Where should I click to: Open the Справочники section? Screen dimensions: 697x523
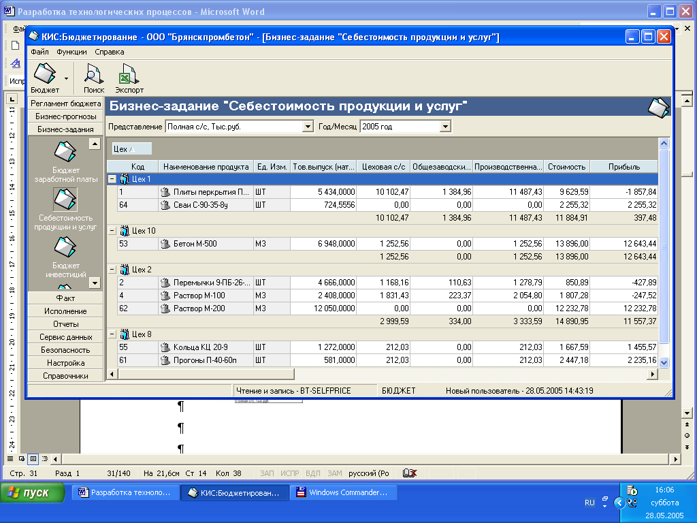[x=66, y=376]
